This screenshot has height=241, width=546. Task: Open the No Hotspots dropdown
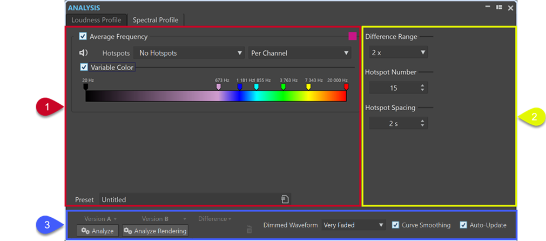pos(190,53)
